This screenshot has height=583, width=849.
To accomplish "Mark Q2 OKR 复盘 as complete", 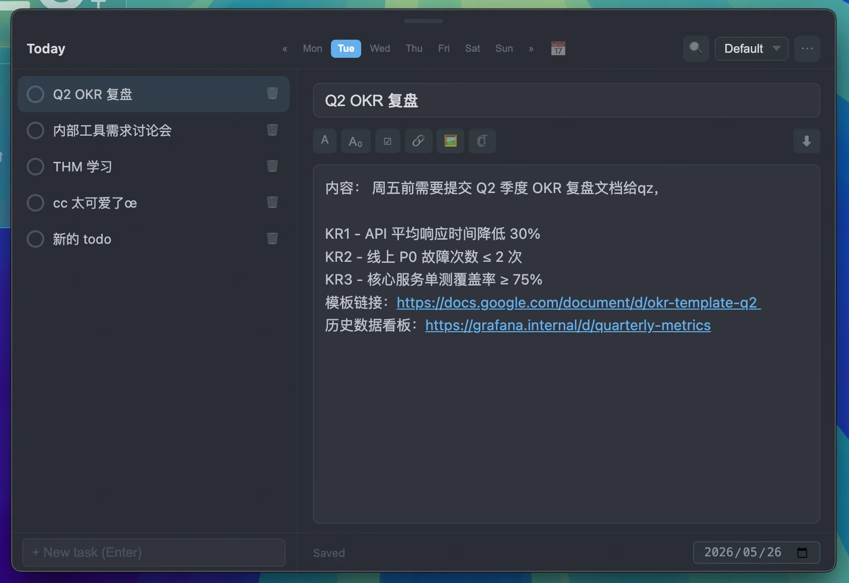I will pyautogui.click(x=35, y=94).
